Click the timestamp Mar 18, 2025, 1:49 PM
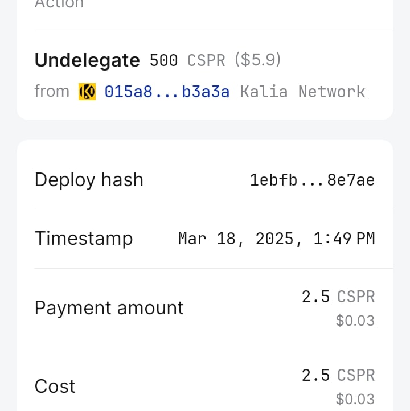 [276, 239]
